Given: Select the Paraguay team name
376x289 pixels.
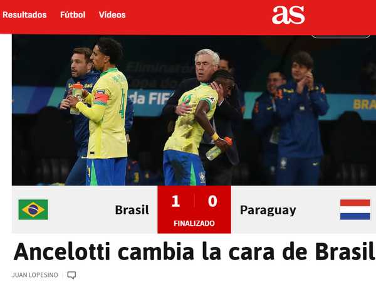Looking at the screenshot, I should (x=268, y=211).
